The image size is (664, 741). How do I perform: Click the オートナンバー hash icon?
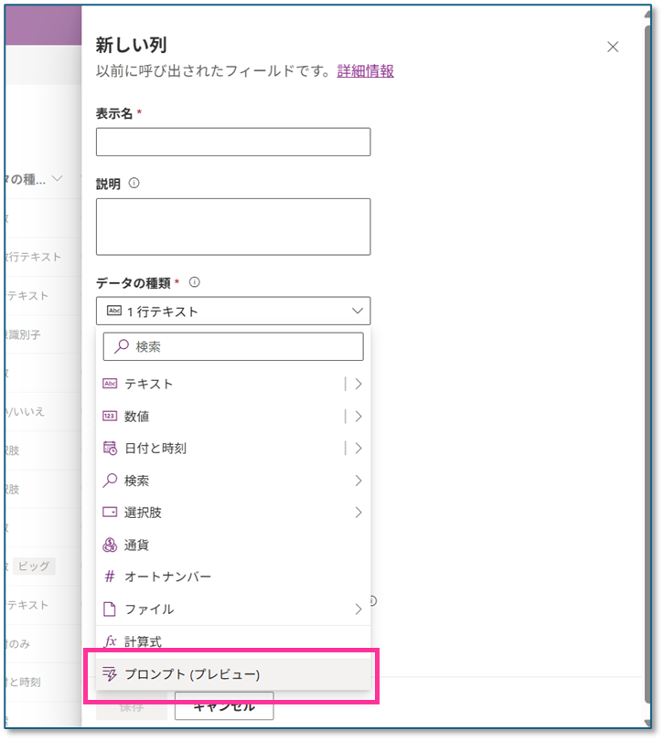110,577
